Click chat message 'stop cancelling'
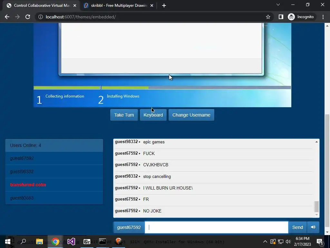 pyautogui.click(x=157, y=177)
